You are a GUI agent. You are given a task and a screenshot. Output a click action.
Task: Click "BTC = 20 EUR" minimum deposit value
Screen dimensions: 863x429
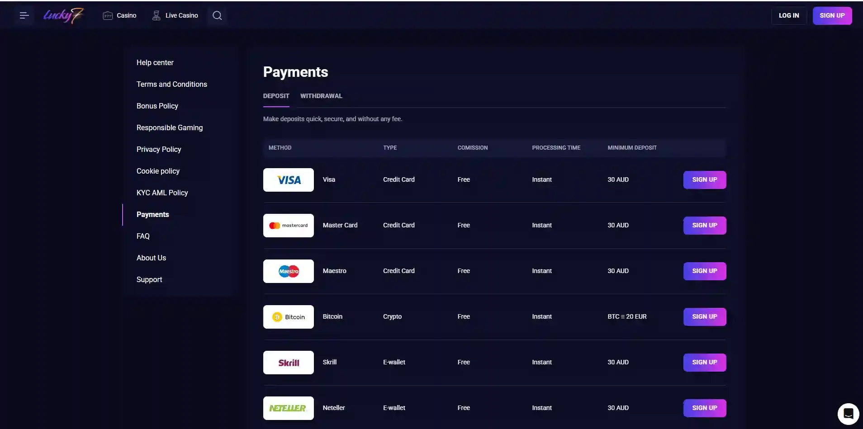[x=627, y=316]
